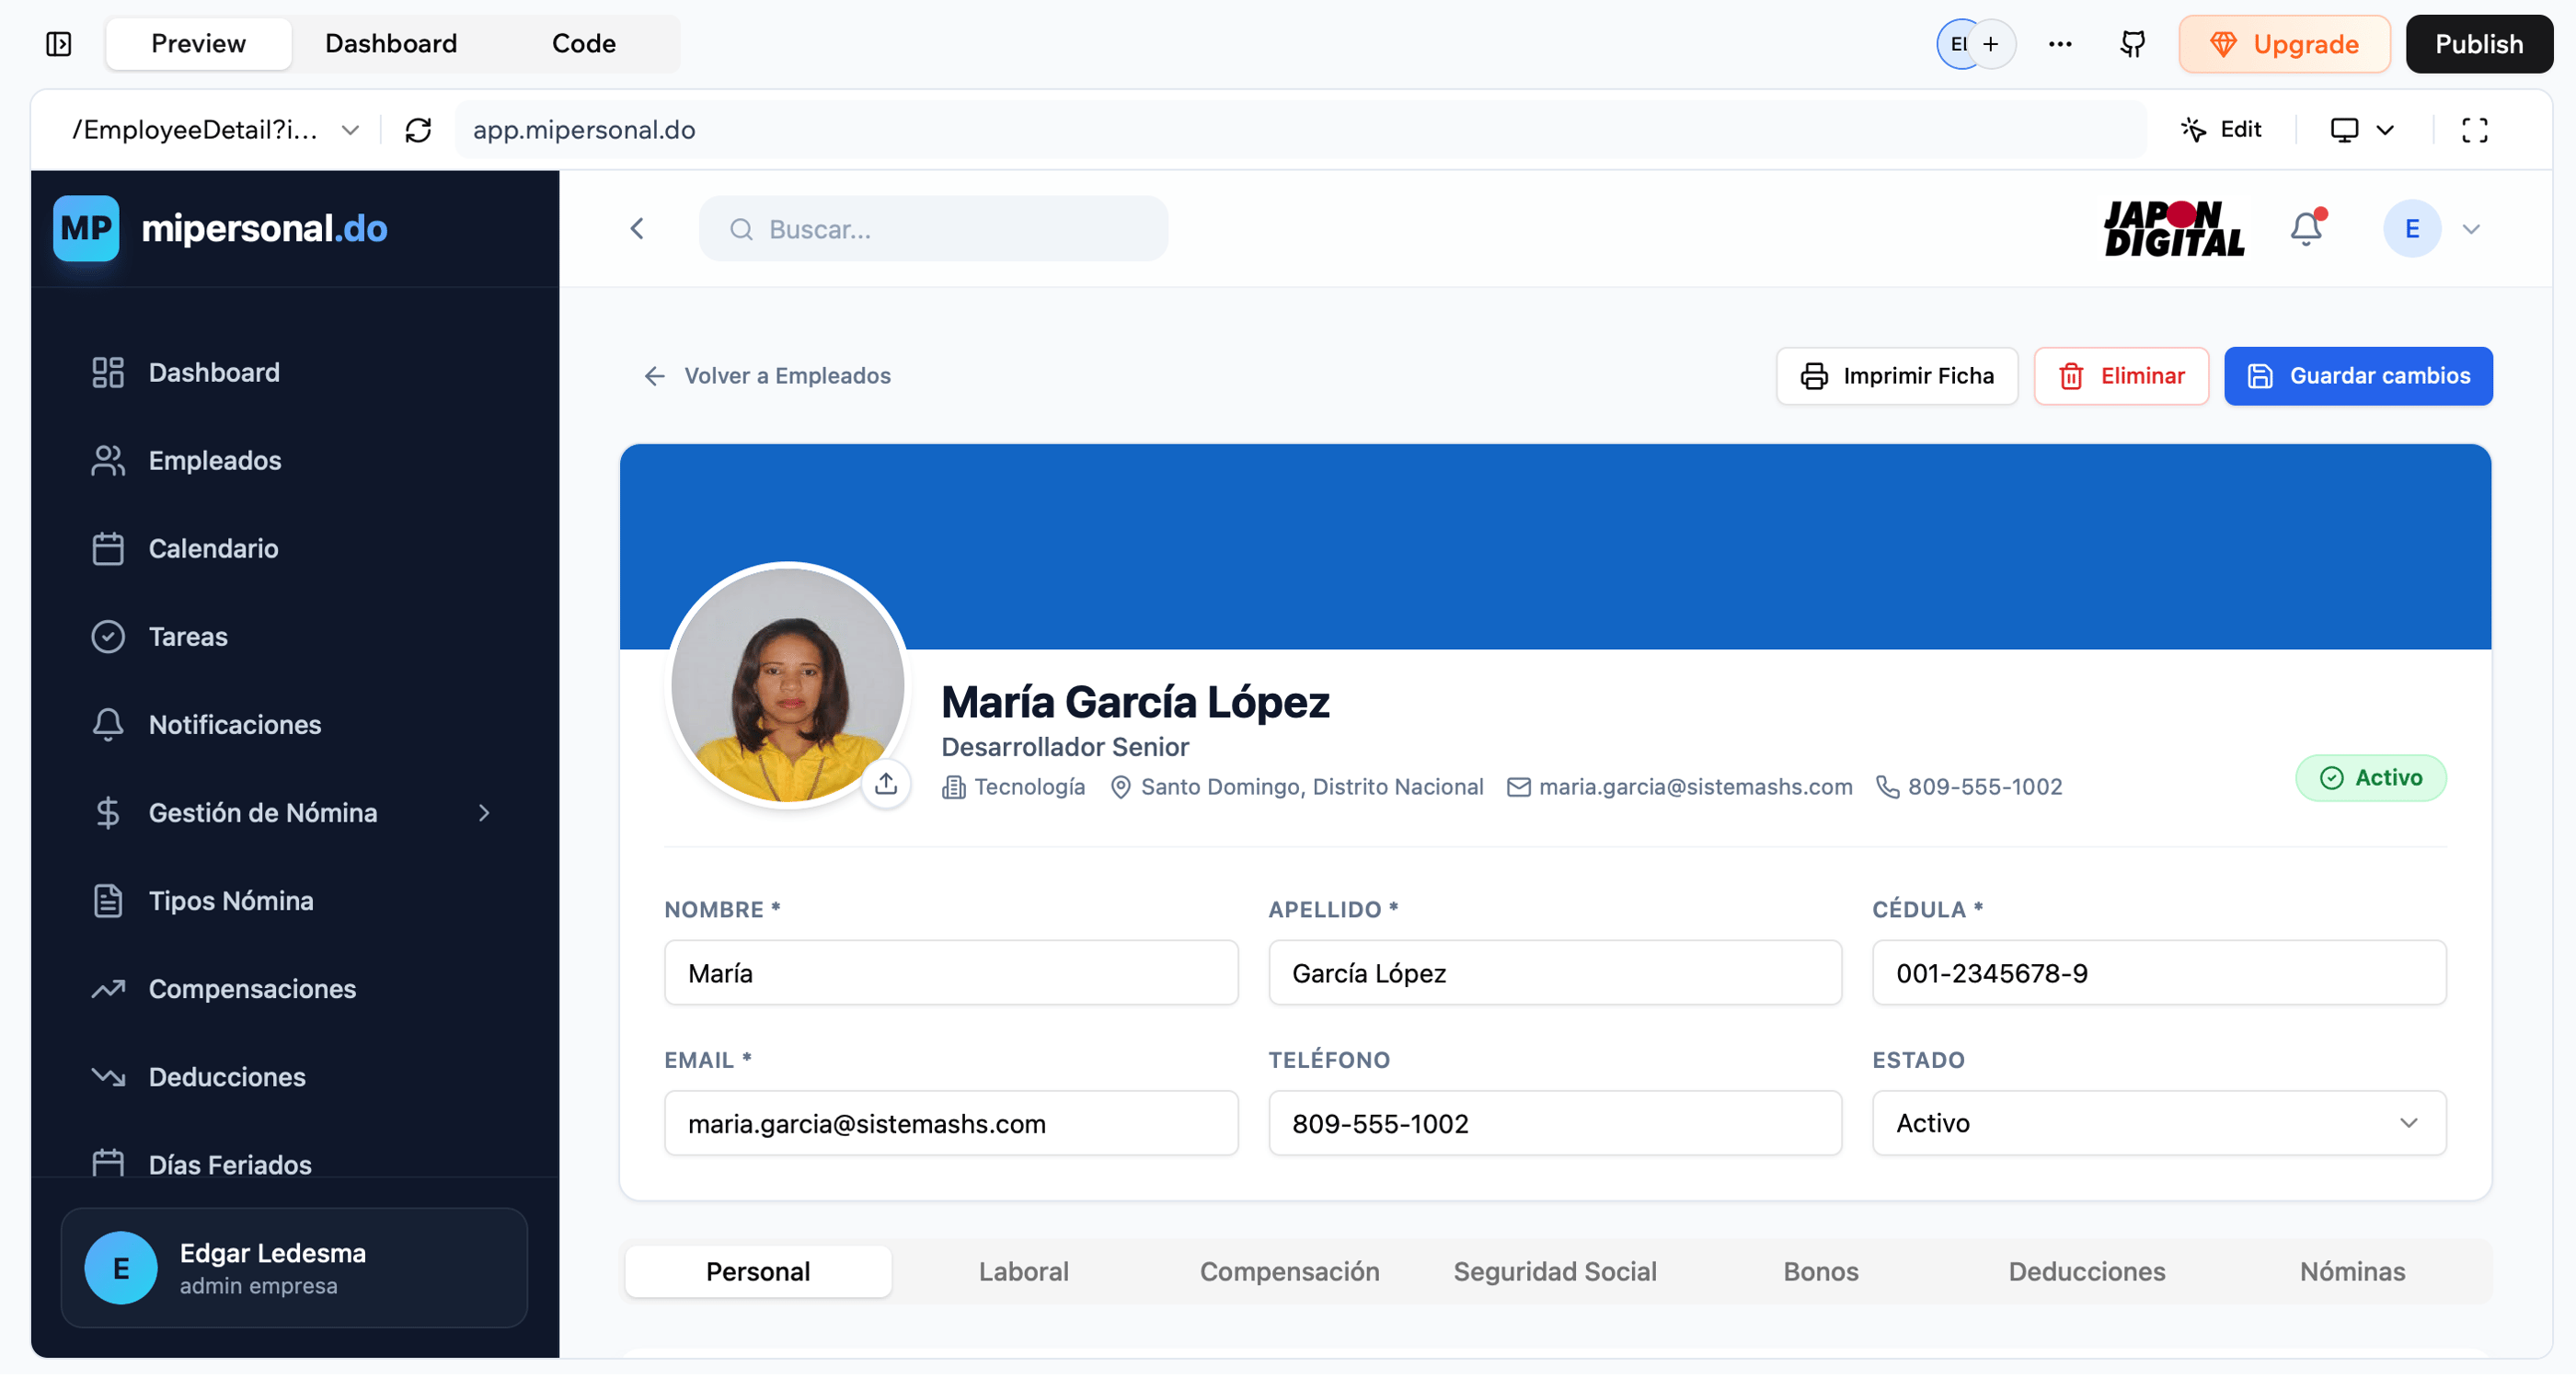Open fullscreen preview icon
This screenshot has height=1378, width=2576.
pyautogui.click(x=2474, y=130)
